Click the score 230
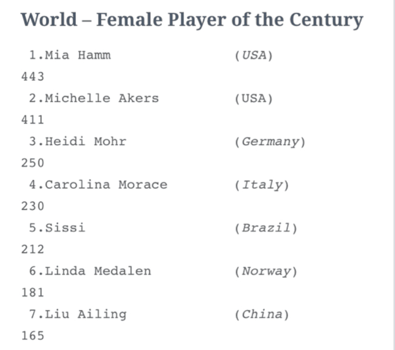 pos(33,207)
